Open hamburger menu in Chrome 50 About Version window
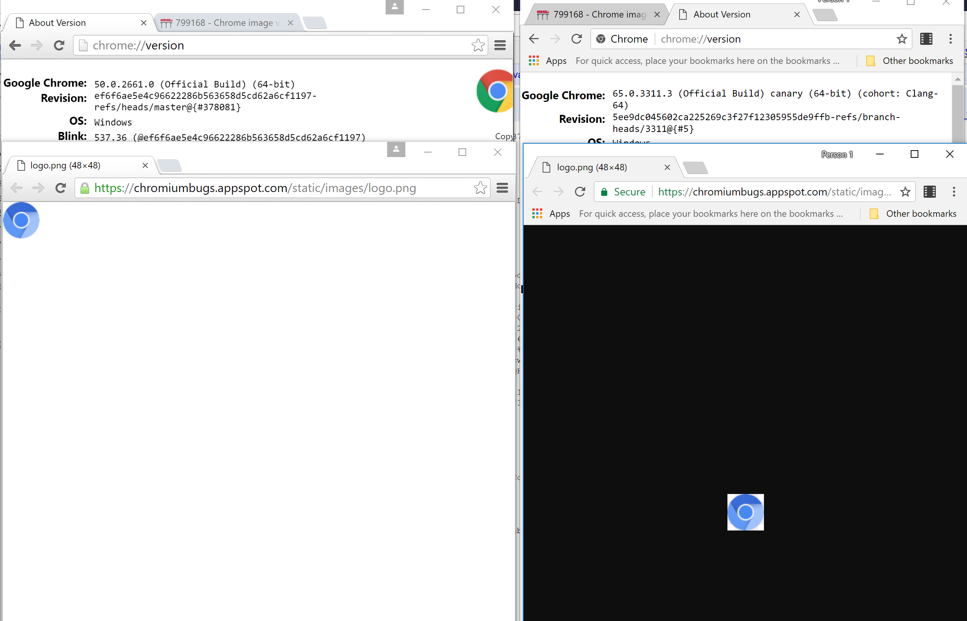 [500, 45]
